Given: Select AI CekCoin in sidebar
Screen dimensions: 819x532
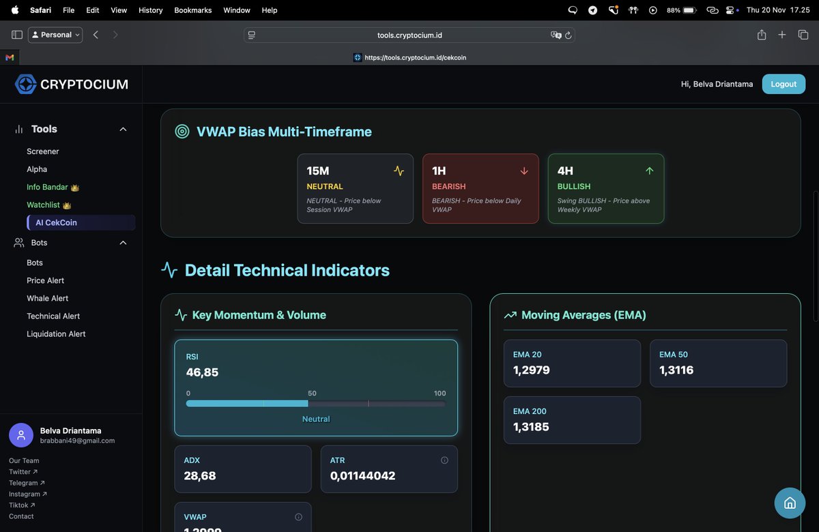Looking at the screenshot, I should click(x=81, y=222).
